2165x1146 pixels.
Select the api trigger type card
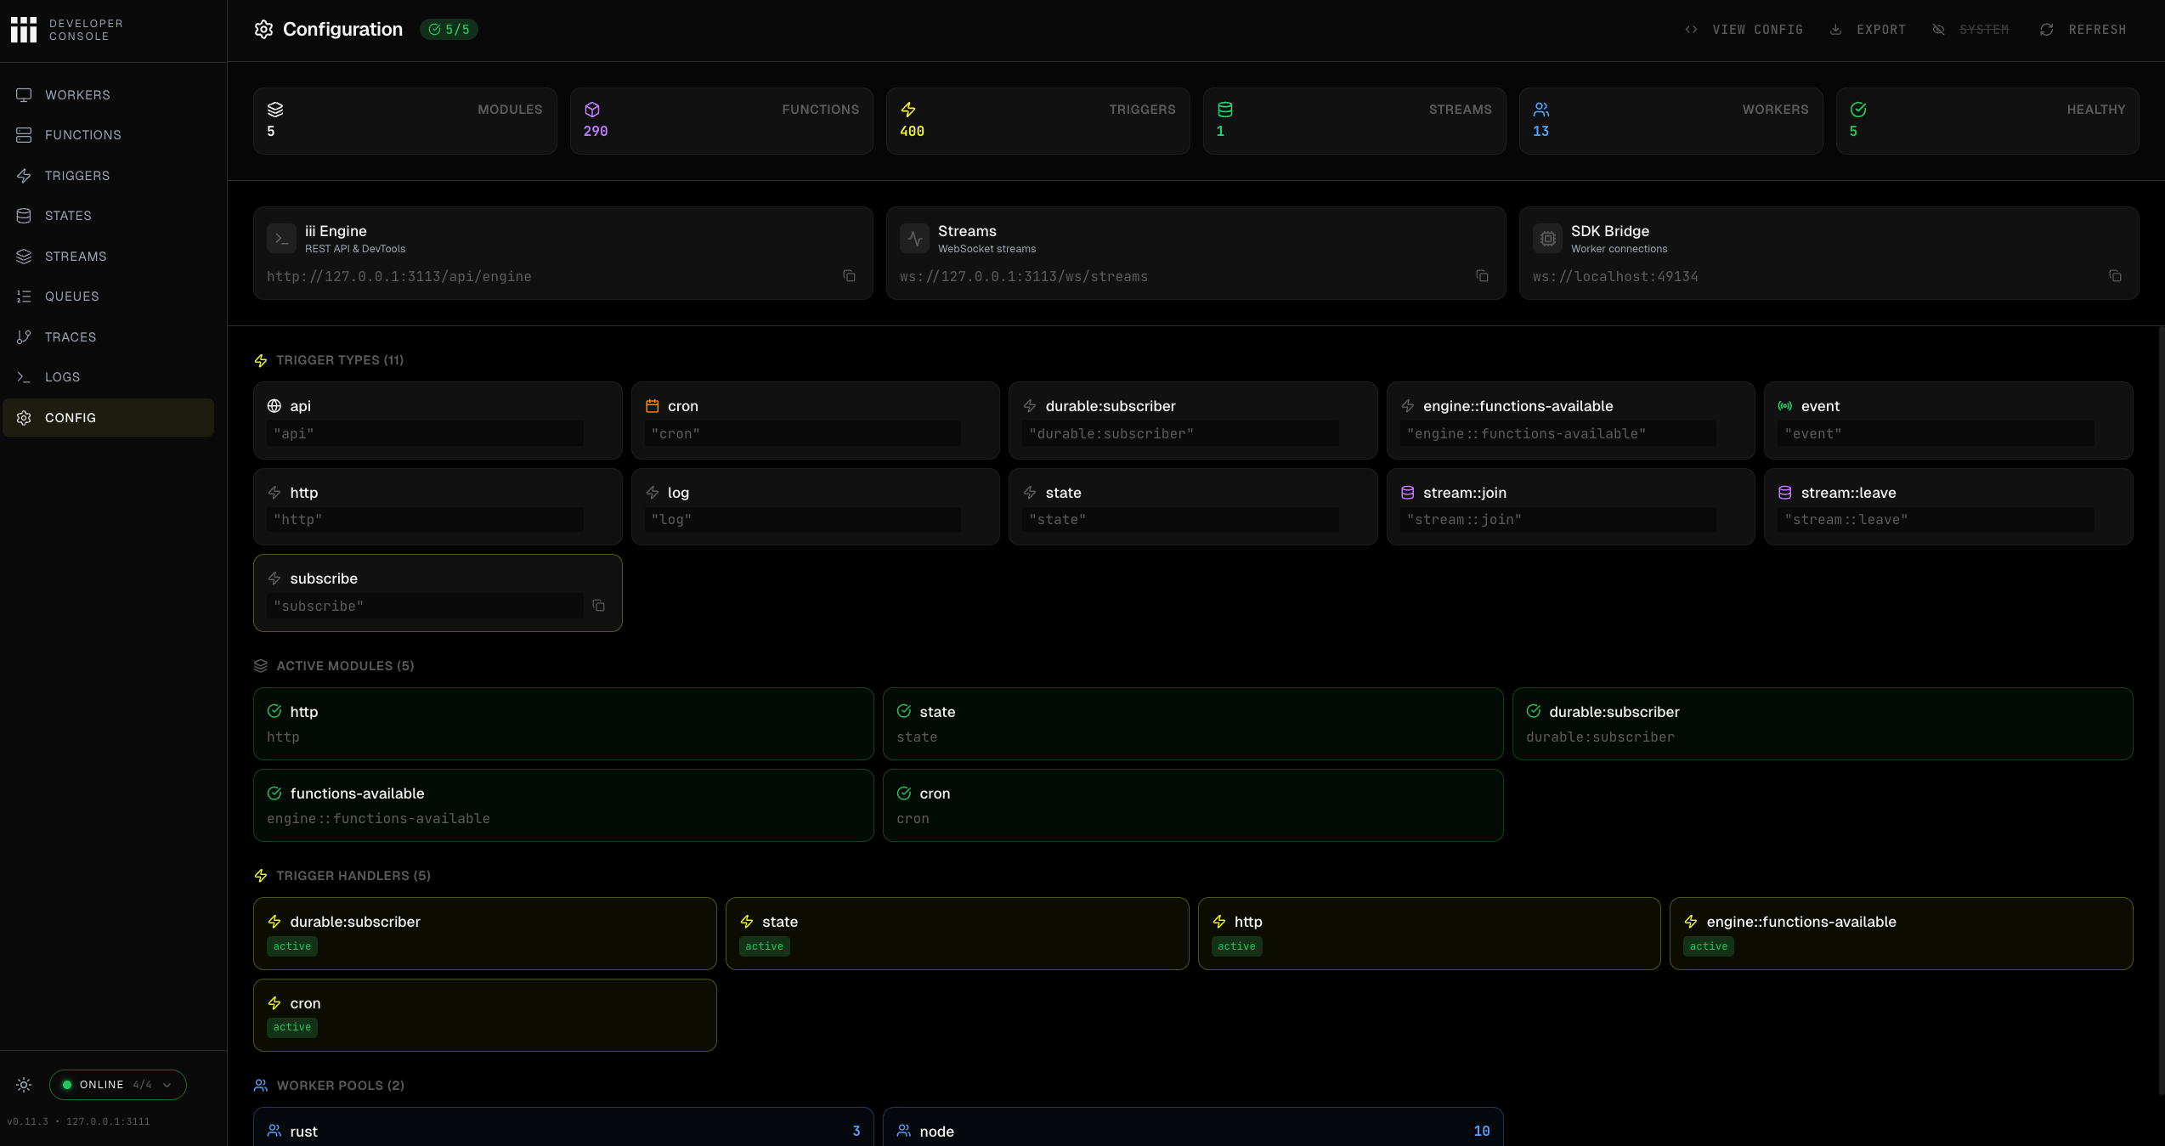pos(438,421)
